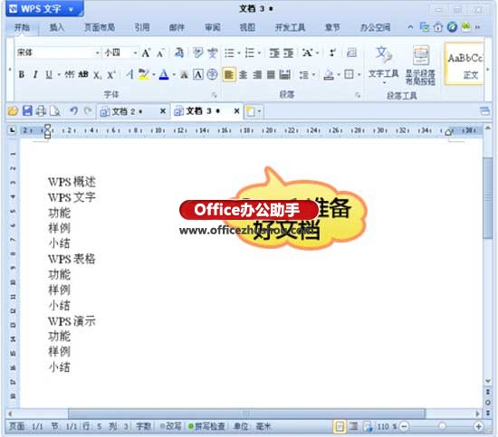Click the zoom in plus button

(x=479, y=426)
